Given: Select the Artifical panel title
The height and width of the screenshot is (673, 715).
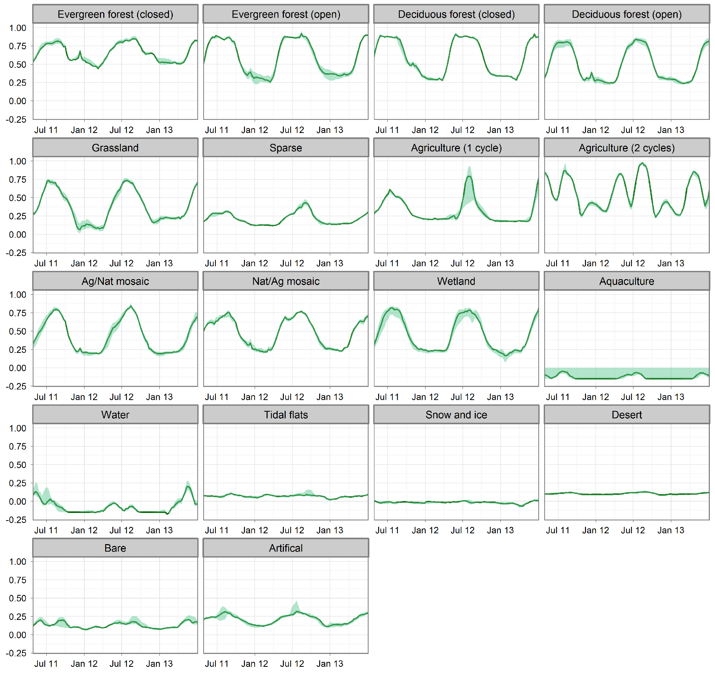Looking at the screenshot, I should point(286,548).
